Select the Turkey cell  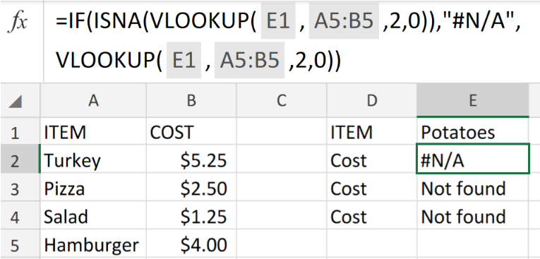93,159
